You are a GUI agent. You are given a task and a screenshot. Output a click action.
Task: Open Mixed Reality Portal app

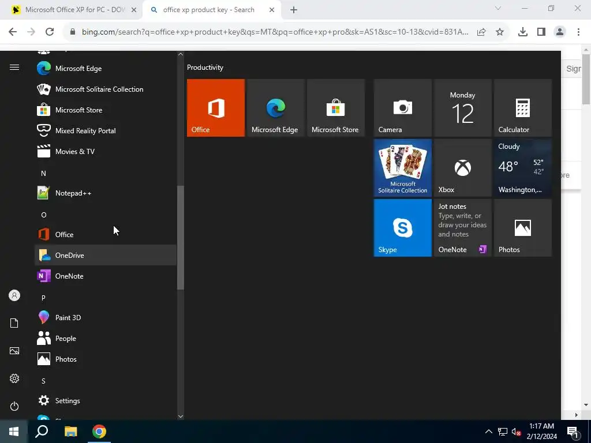[x=106, y=131]
